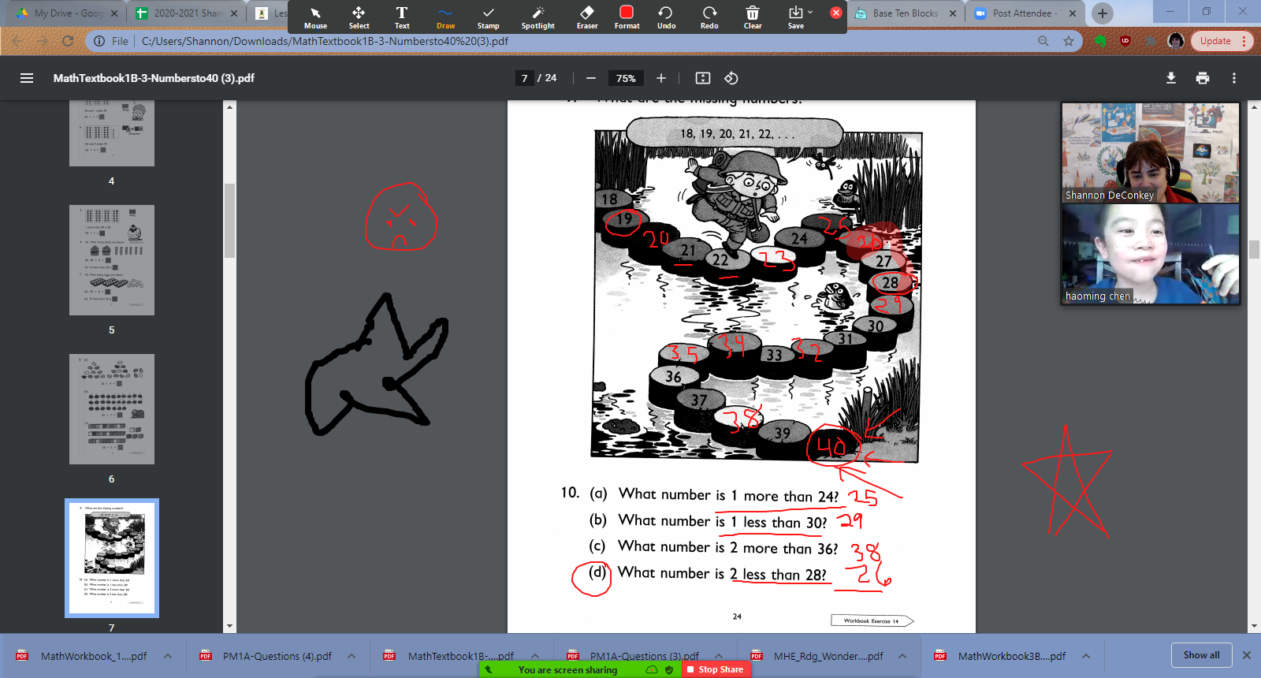This screenshot has height=678, width=1261.
Task: Select page 5 thumbnail
Action: pos(111,260)
